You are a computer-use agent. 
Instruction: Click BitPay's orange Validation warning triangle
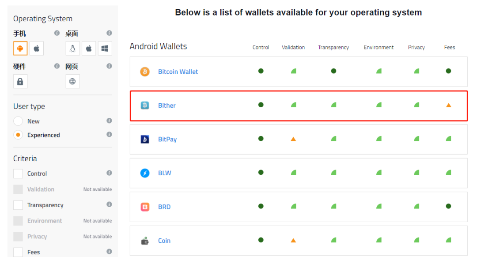[293, 139]
